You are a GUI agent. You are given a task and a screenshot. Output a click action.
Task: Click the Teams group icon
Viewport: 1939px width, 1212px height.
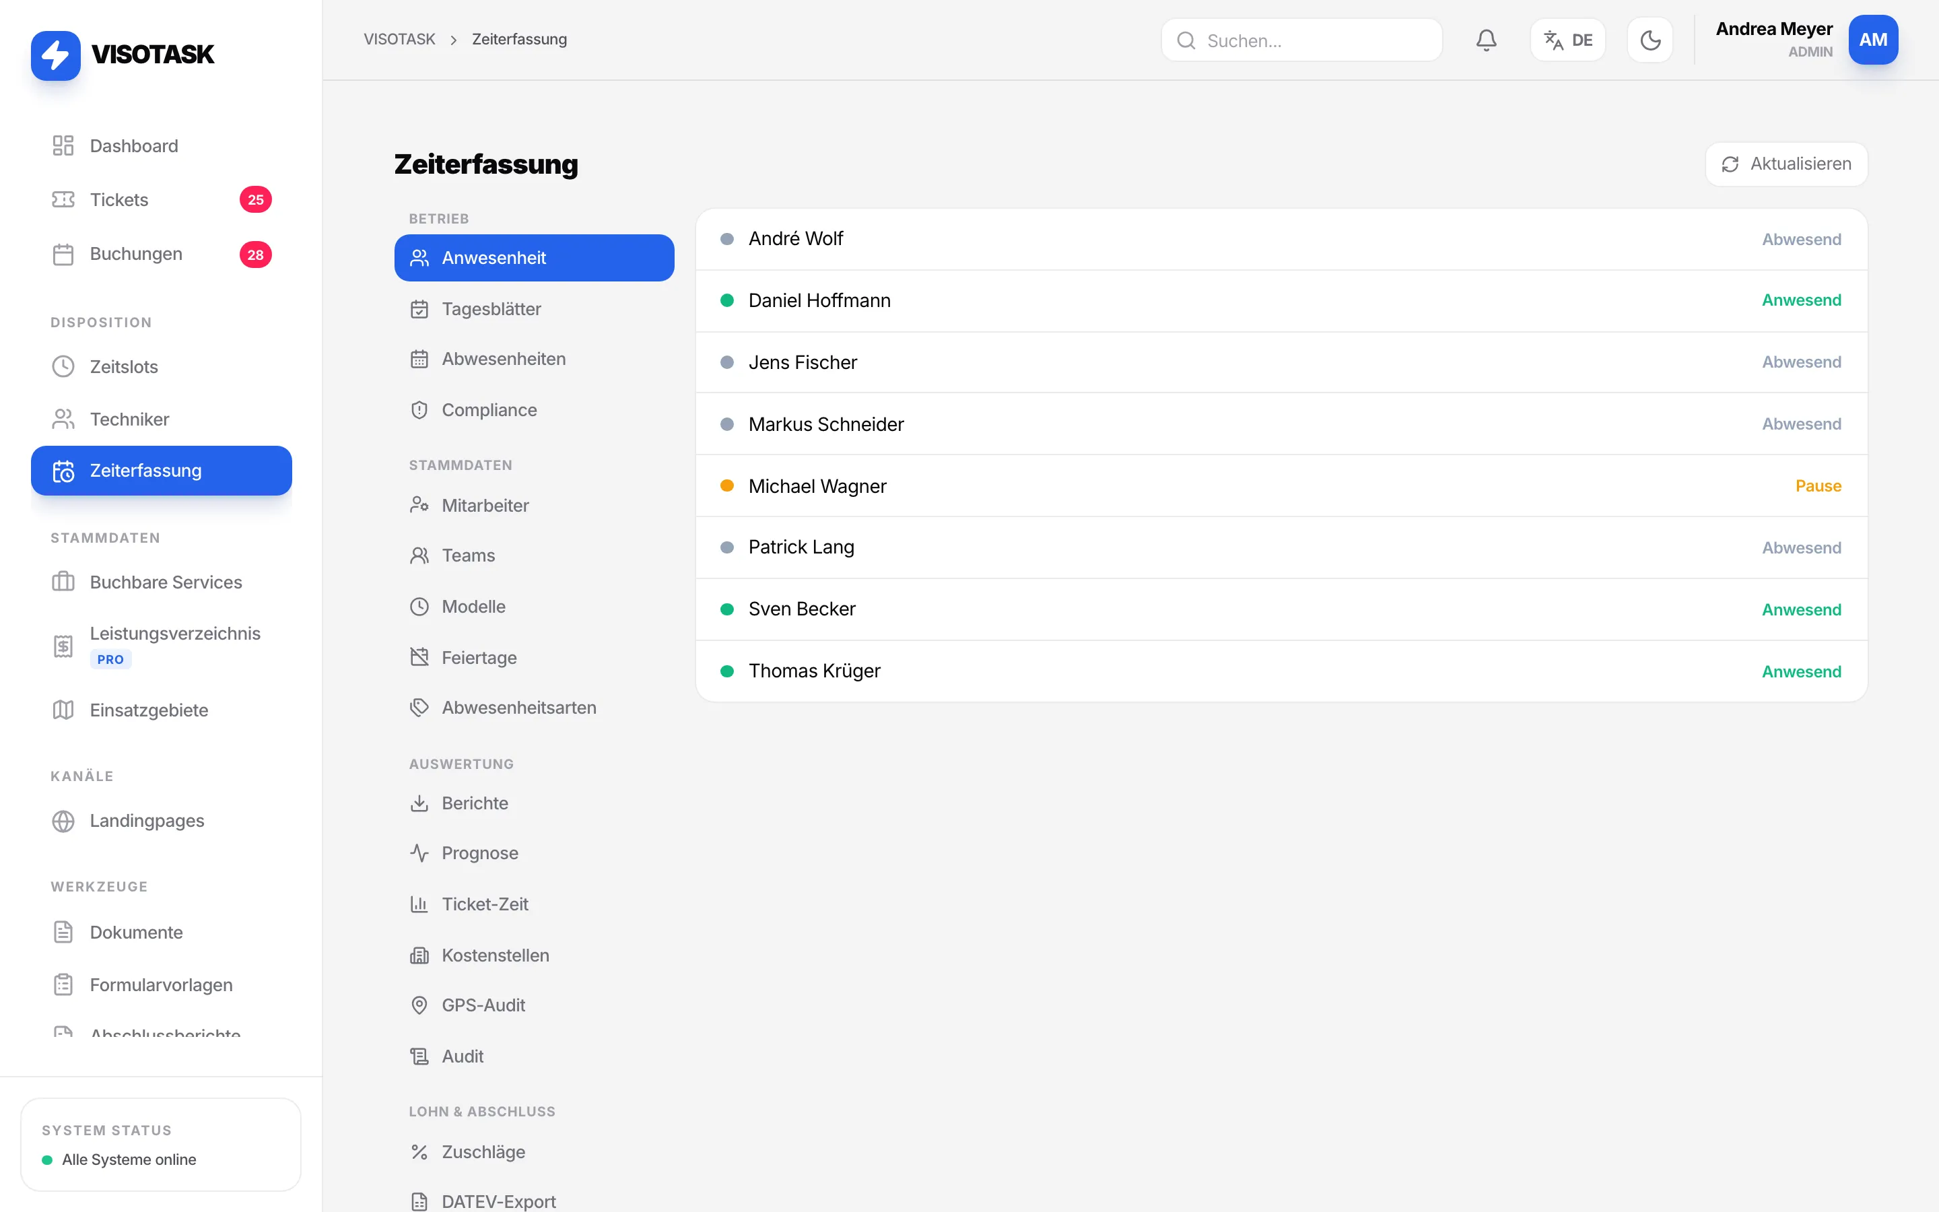tap(419, 555)
